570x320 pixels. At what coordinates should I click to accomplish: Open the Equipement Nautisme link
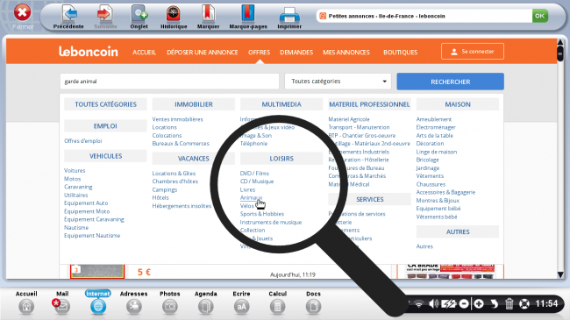click(x=92, y=236)
